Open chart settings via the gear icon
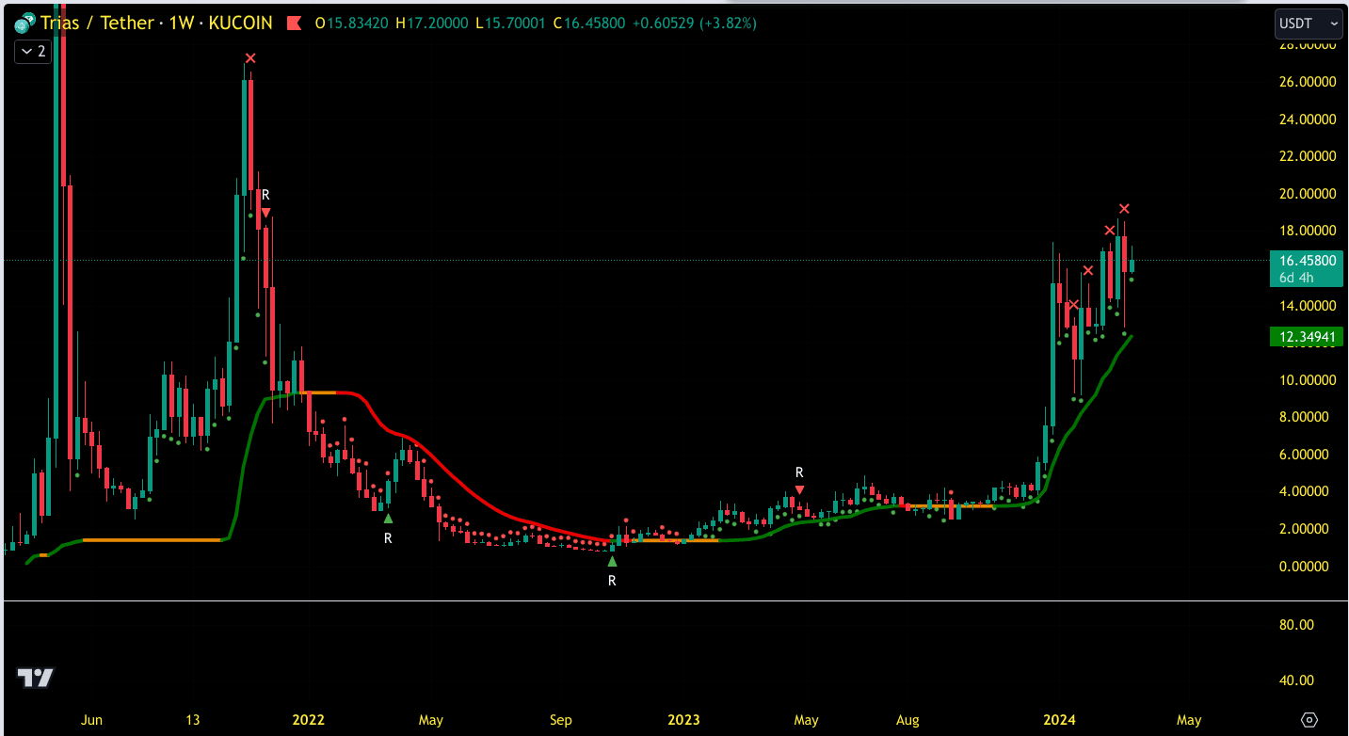 (x=1309, y=720)
